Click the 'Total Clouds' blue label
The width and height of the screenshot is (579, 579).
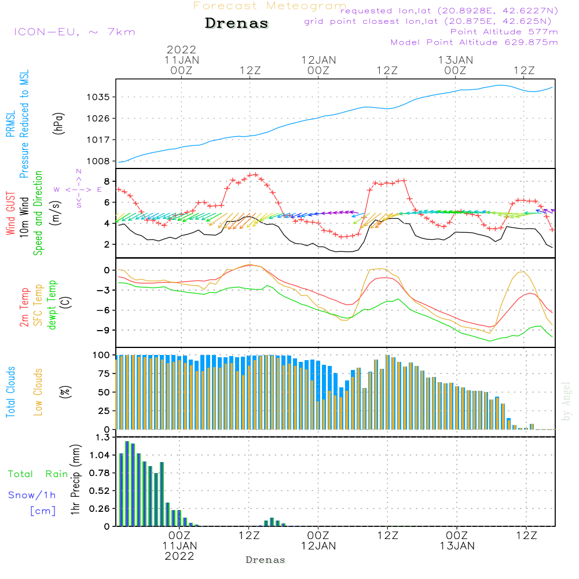10,392
